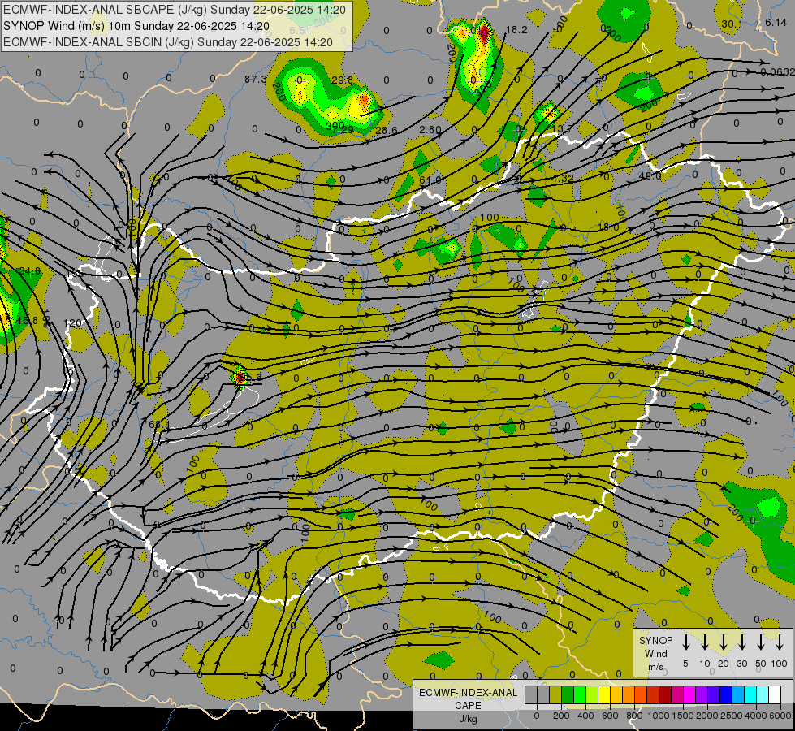Click the SBCIN title line in the header box
Screen dimensions: 795x731
tap(168, 42)
